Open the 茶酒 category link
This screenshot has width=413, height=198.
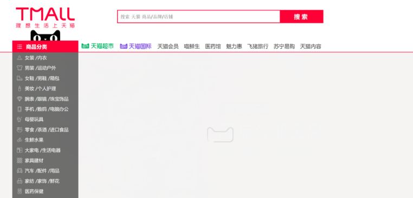click(x=42, y=130)
